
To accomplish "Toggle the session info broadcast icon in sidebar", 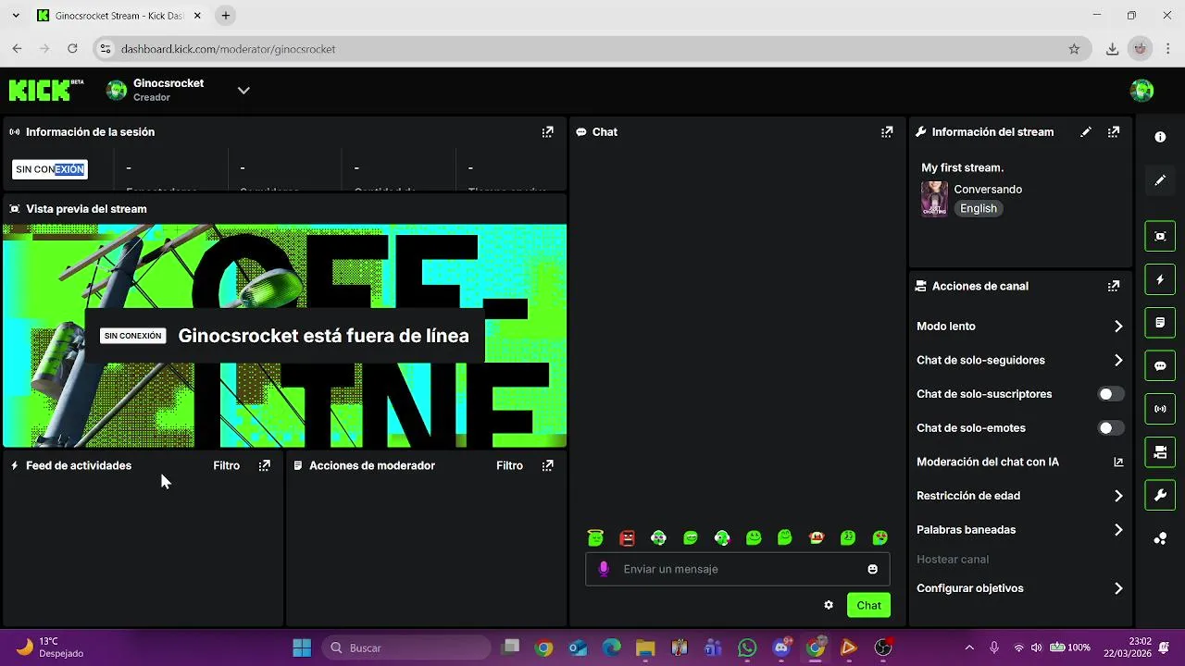I will [x=1160, y=409].
